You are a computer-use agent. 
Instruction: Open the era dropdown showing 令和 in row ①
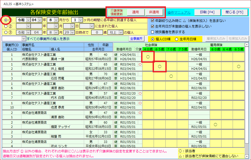(28, 20)
